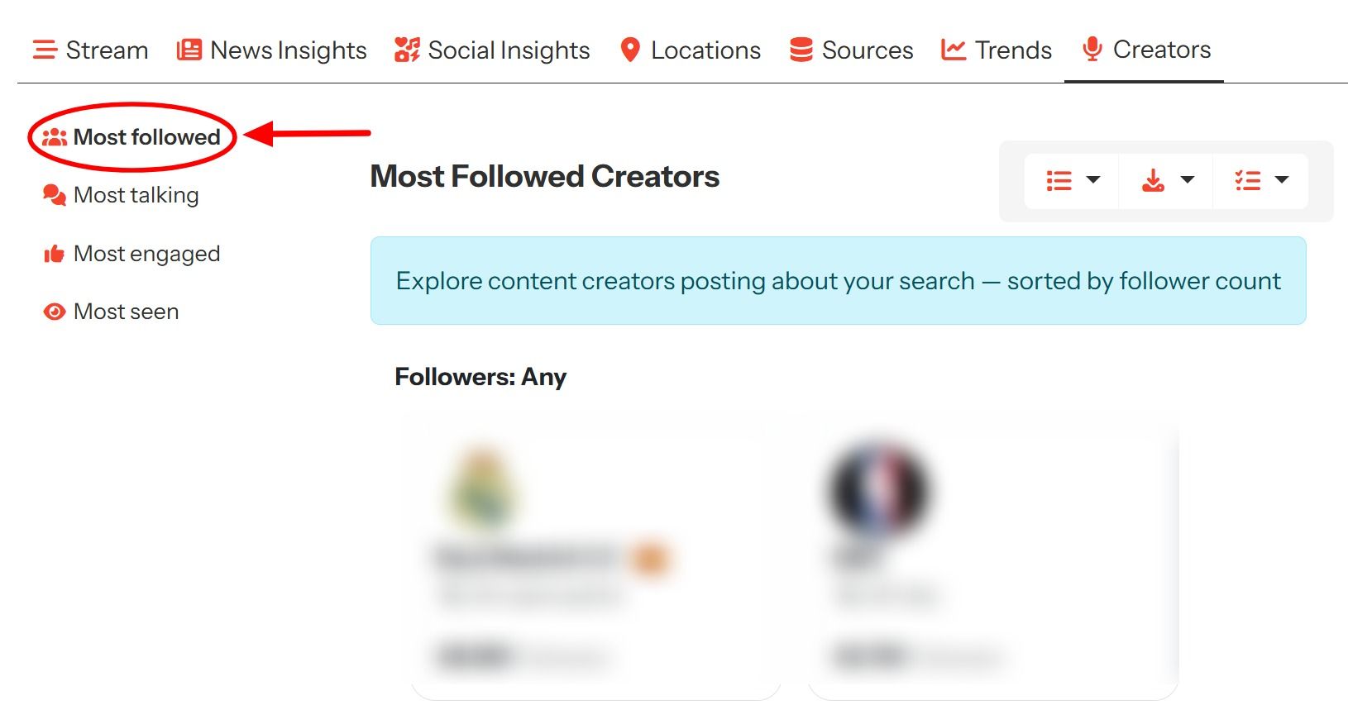Expand the checklist dropdown arrow
Image resolution: width=1348 pixels, height=705 pixels.
coord(1282,180)
